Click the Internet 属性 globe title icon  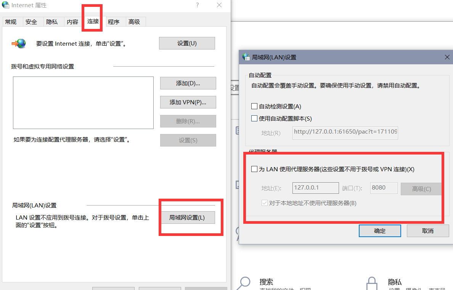[x=5, y=5]
